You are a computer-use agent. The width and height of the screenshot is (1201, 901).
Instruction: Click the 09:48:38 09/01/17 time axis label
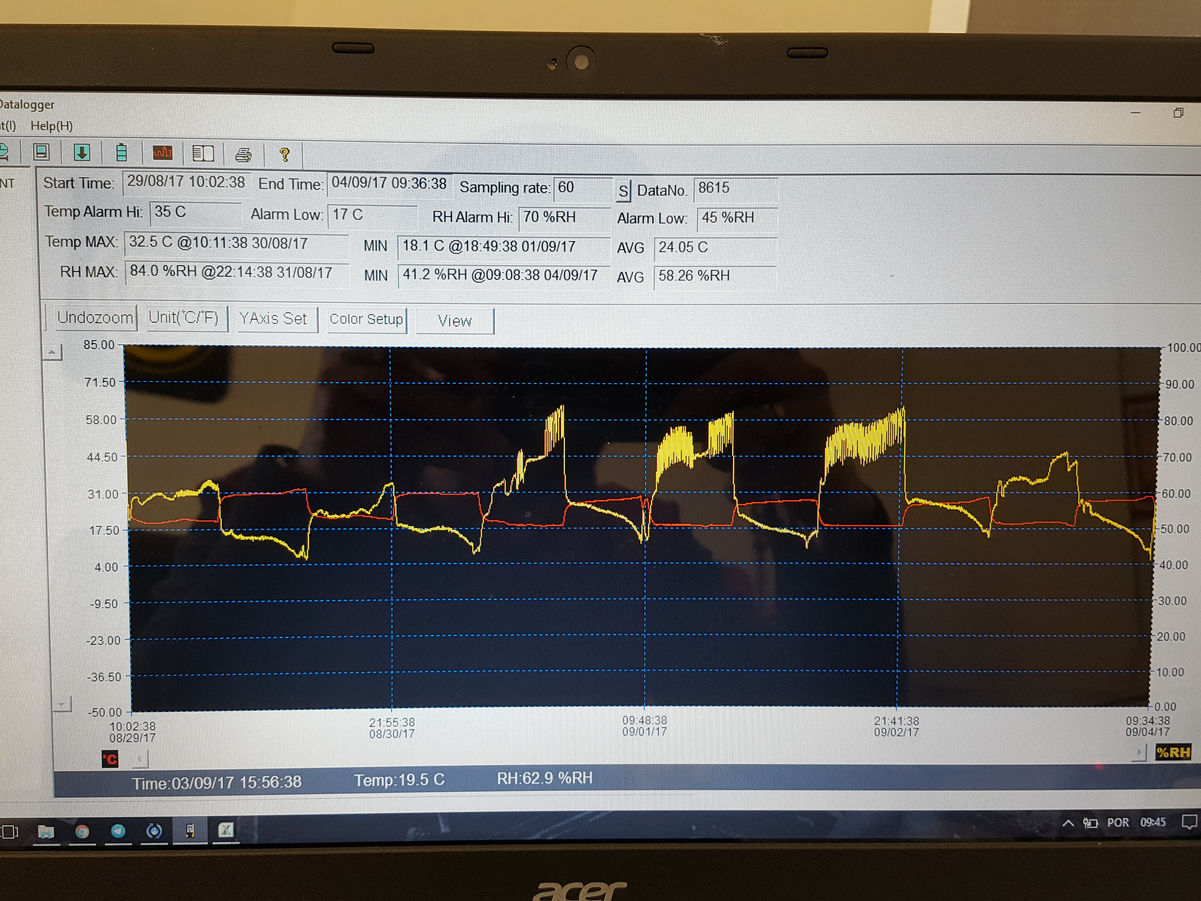(645, 726)
